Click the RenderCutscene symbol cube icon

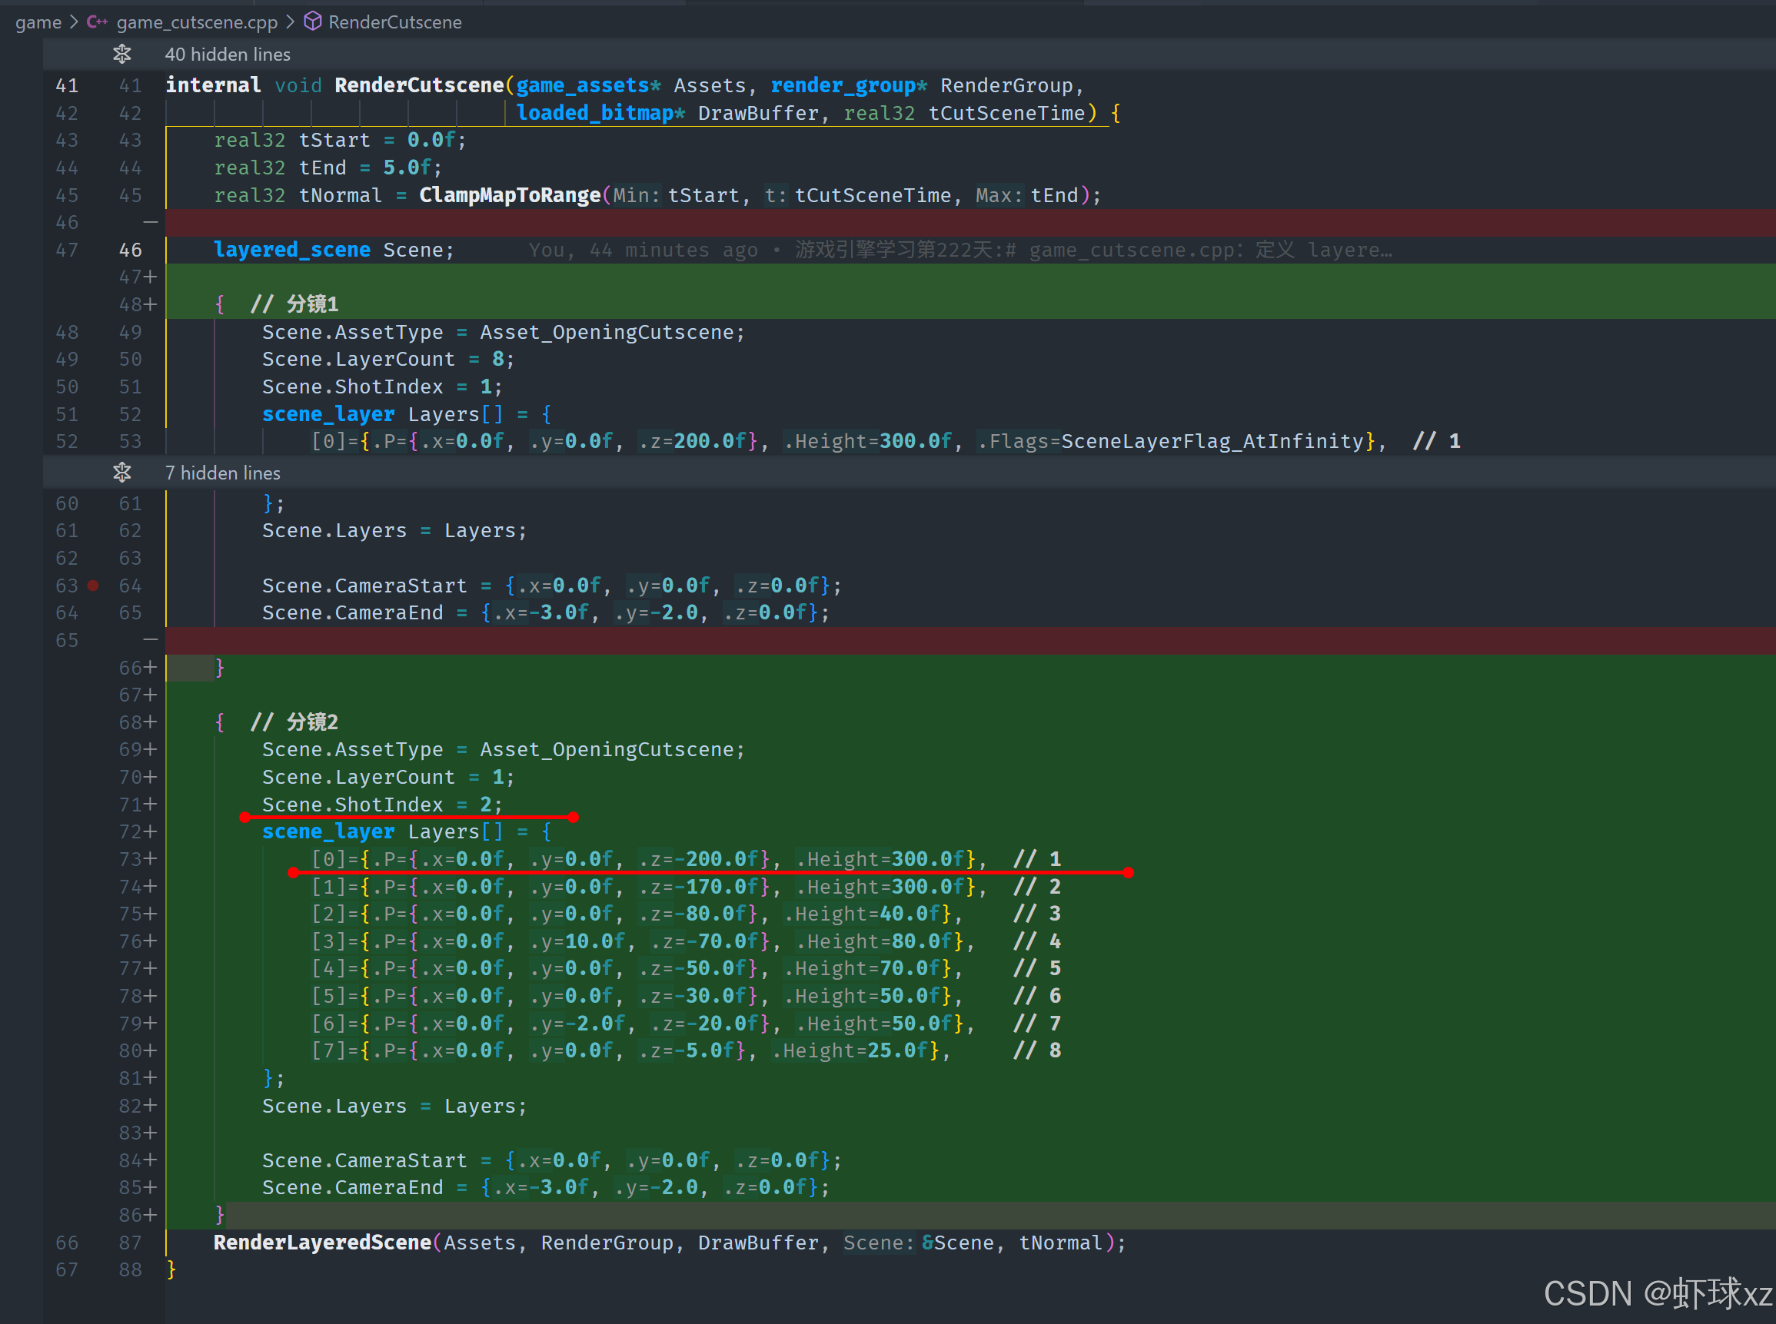[x=313, y=22]
